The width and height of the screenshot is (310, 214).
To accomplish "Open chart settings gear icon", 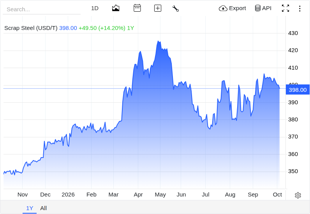I will pos(298,195).
